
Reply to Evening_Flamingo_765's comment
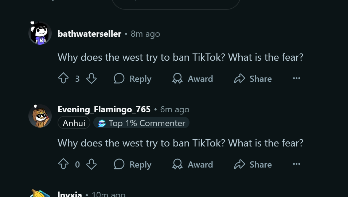point(133,164)
